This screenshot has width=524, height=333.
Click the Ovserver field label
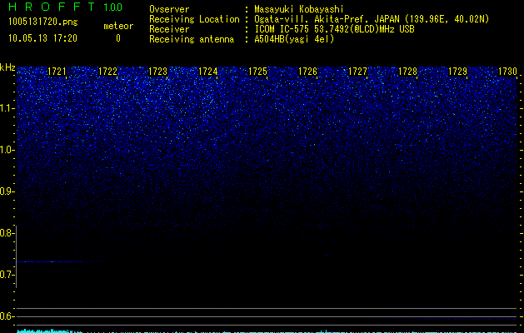[169, 9]
